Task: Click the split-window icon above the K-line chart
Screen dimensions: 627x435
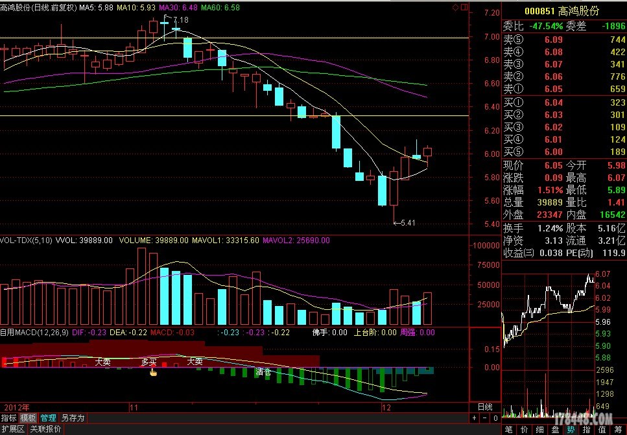Action: 464,7
